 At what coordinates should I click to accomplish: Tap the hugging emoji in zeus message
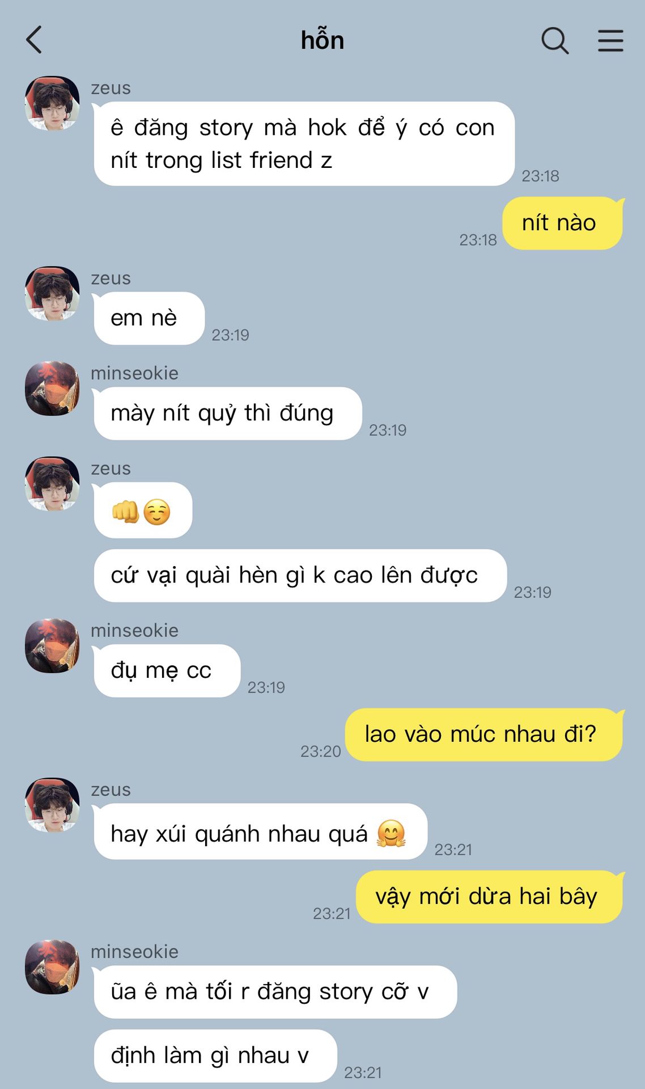coord(391,834)
